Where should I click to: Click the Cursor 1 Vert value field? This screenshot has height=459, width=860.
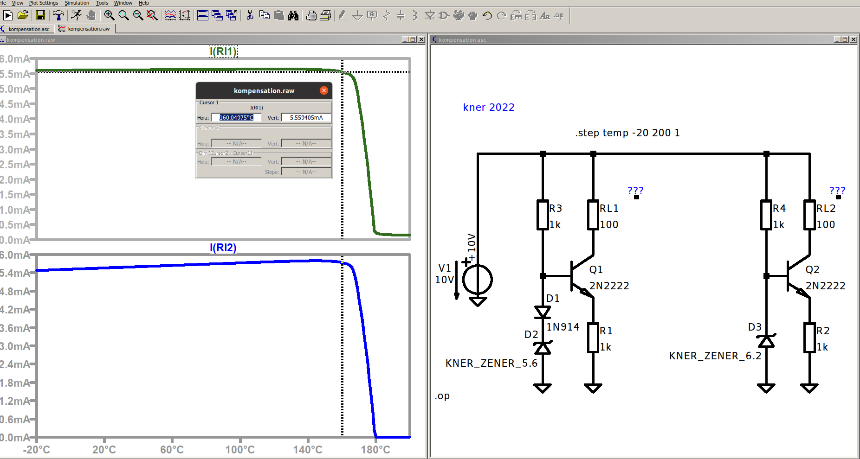click(306, 118)
